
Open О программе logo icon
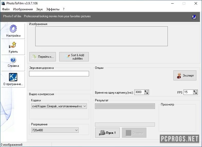point(13,77)
